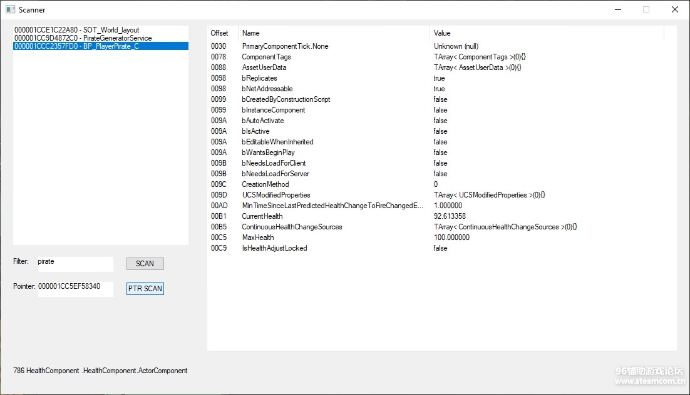Click the ContinuousHealthChangeSources row
The height and width of the screenshot is (395, 690).
[292, 227]
